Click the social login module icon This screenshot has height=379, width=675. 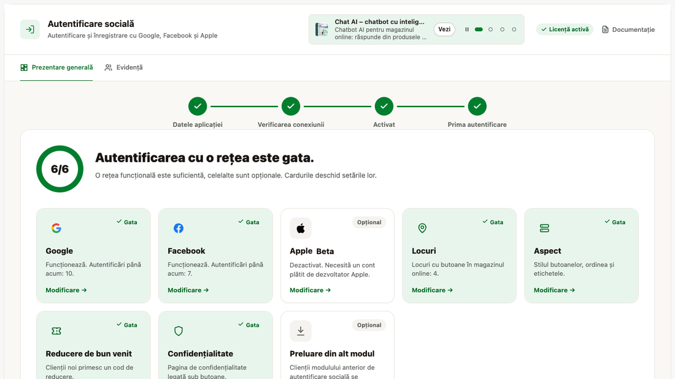[x=29, y=29]
